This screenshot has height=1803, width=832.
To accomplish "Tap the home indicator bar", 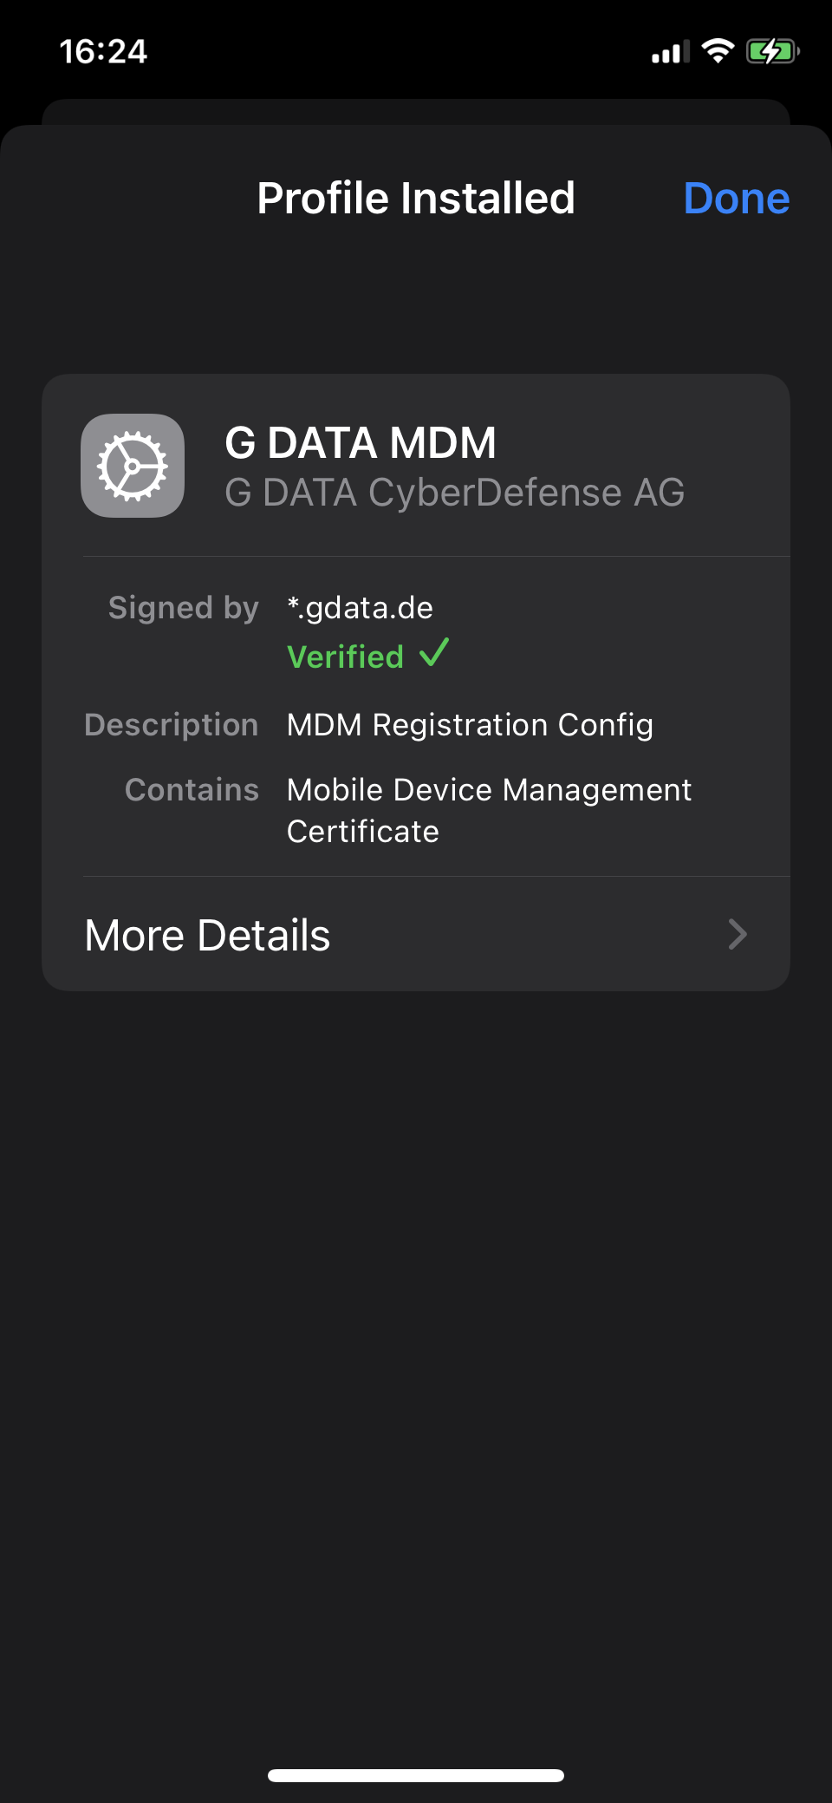I will [x=416, y=1775].
